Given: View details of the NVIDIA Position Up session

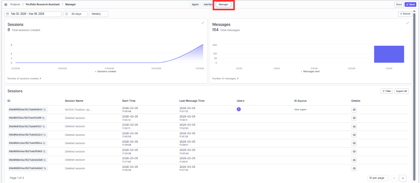Looking at the screenshot, I should (x=354, y=110).
